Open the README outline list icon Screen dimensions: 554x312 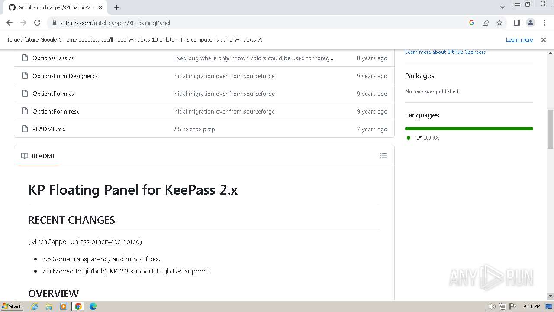point(383,156)
